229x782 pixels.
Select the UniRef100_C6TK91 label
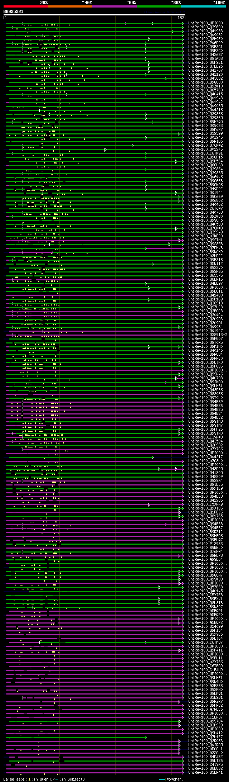click(205, 153)
